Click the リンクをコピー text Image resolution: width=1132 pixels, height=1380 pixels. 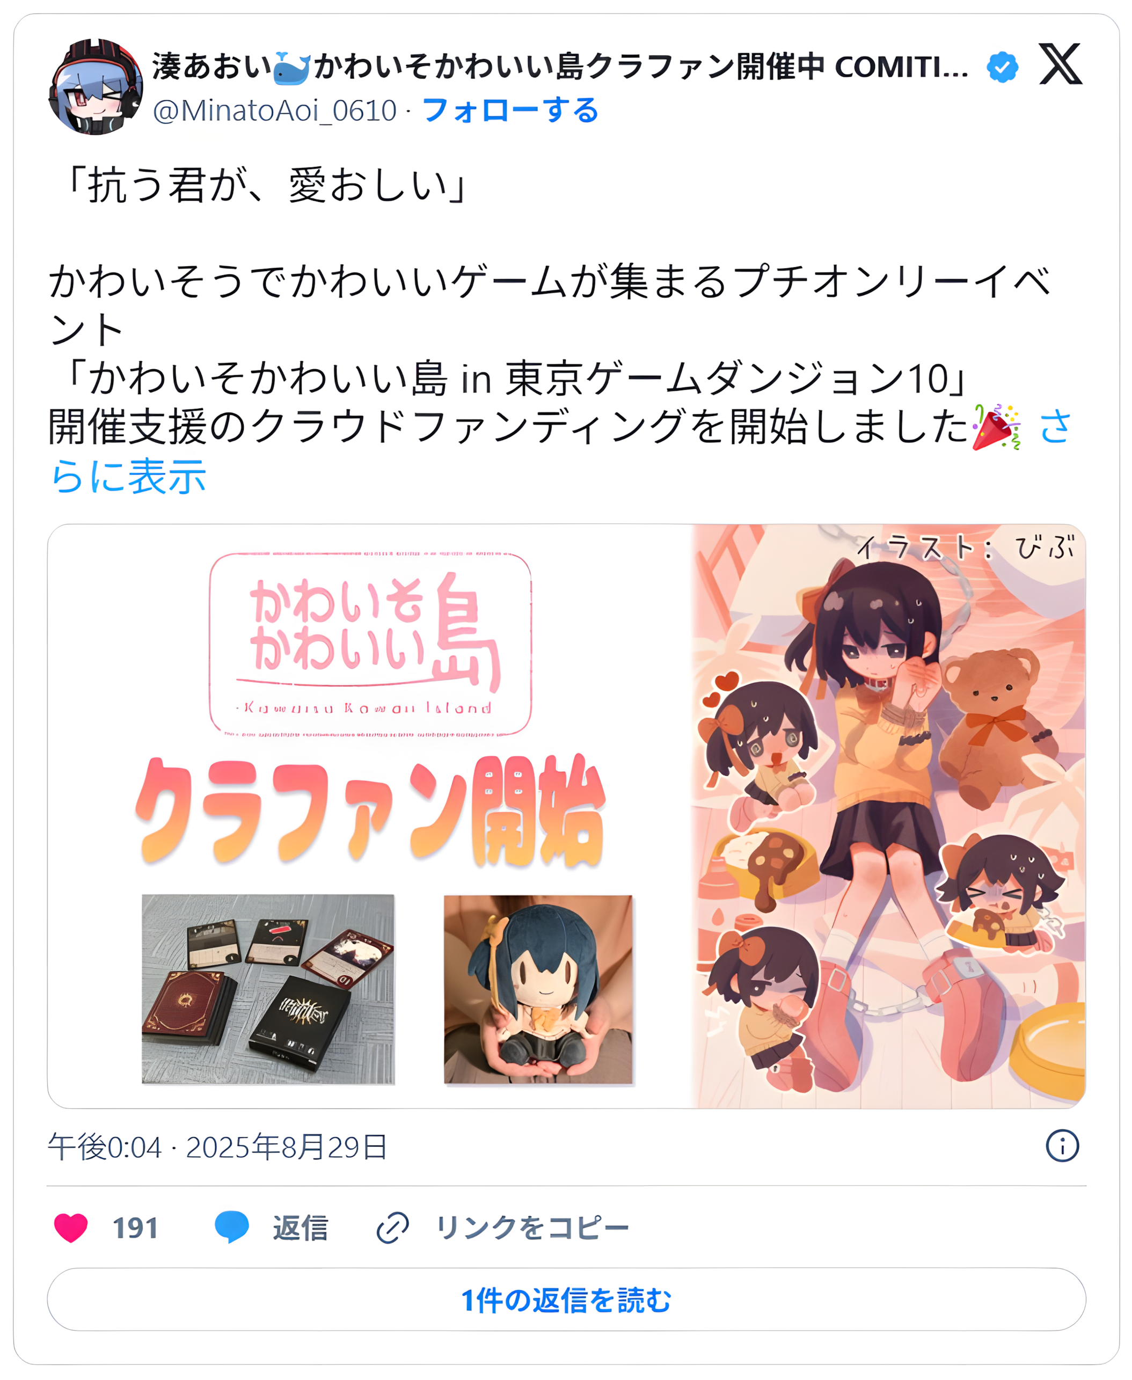click(533, 1228)
